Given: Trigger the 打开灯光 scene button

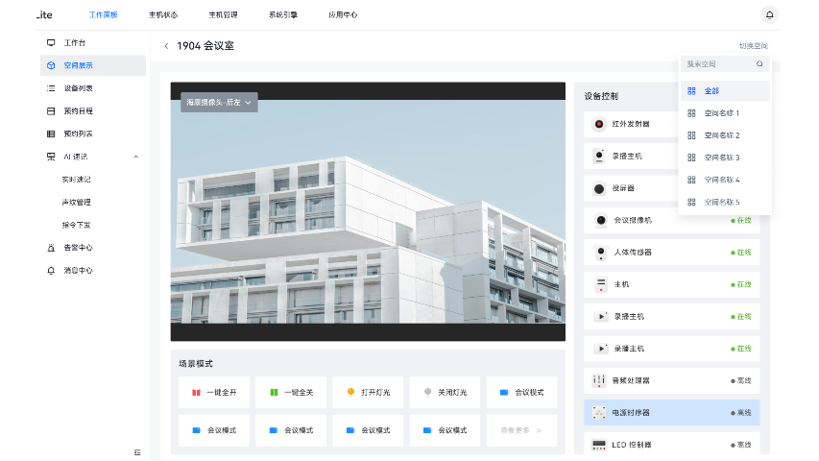Looking at the screenshot, I should (x=368, y=392).
